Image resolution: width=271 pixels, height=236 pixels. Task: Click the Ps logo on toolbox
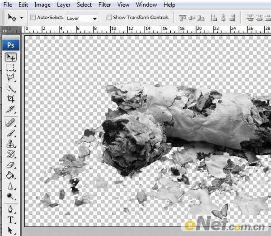(10, 46)
